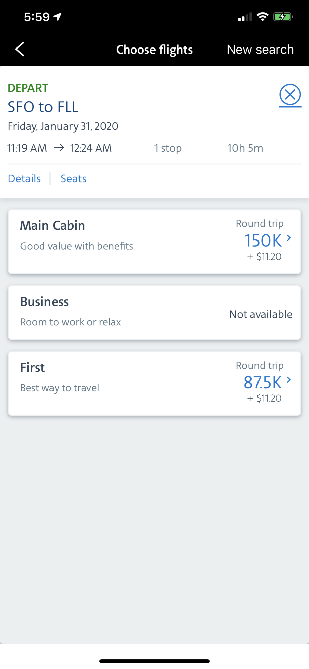Expand Main Cabin 150K fare chevron
The width and height of the screenshot is (309, 669).
point(289,238)
